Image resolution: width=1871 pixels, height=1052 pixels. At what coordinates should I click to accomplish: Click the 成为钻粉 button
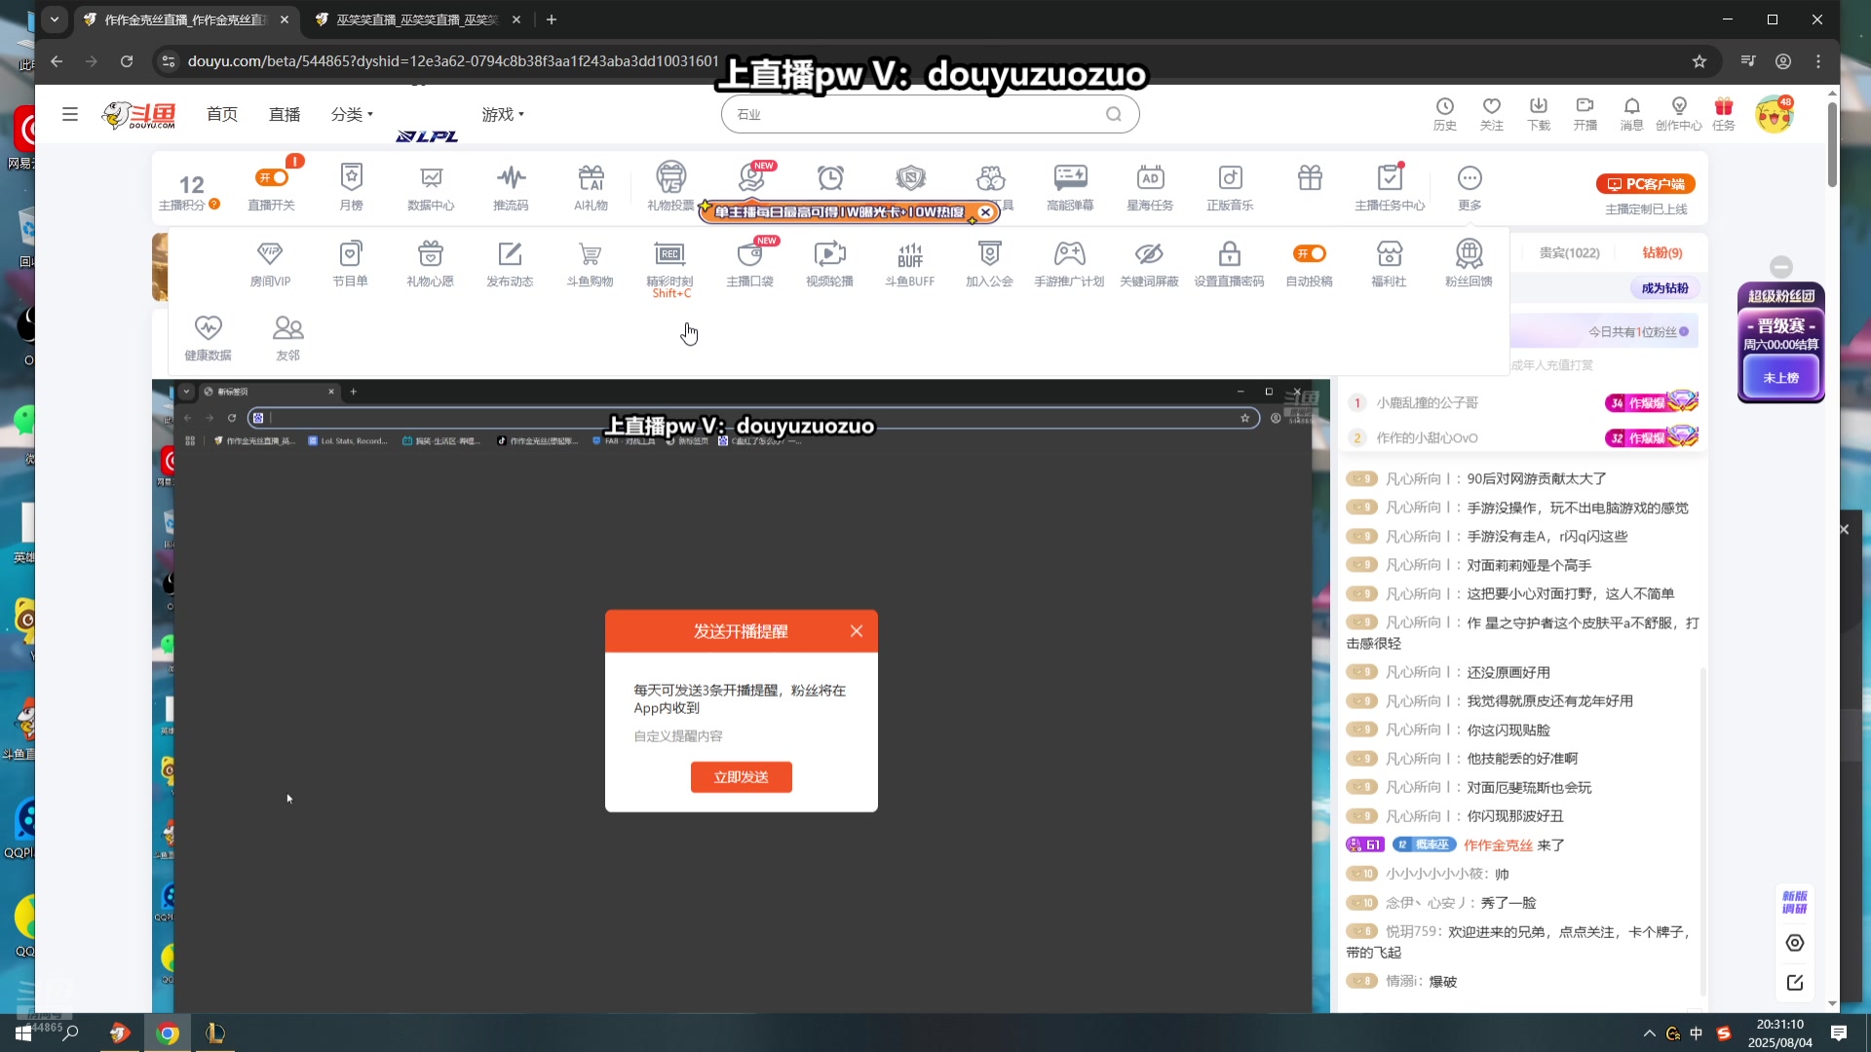(1665, 288)
